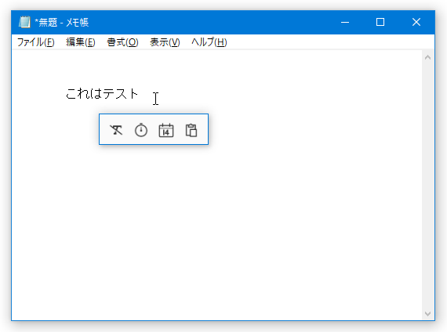The image size is (447, 332).
Task: Click blank space inside the floating popup toolbar's left edge
Action: coord(104,129)
